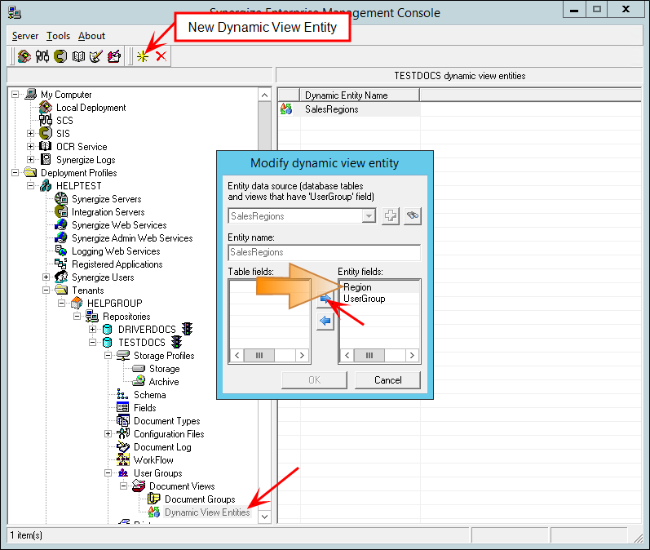650x550 pixels.
Task: Select Document Views in the tree
Action: [182, 486]
